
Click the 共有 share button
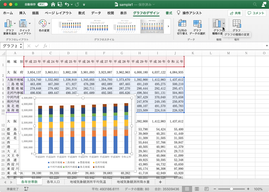[x=235, y=13]
